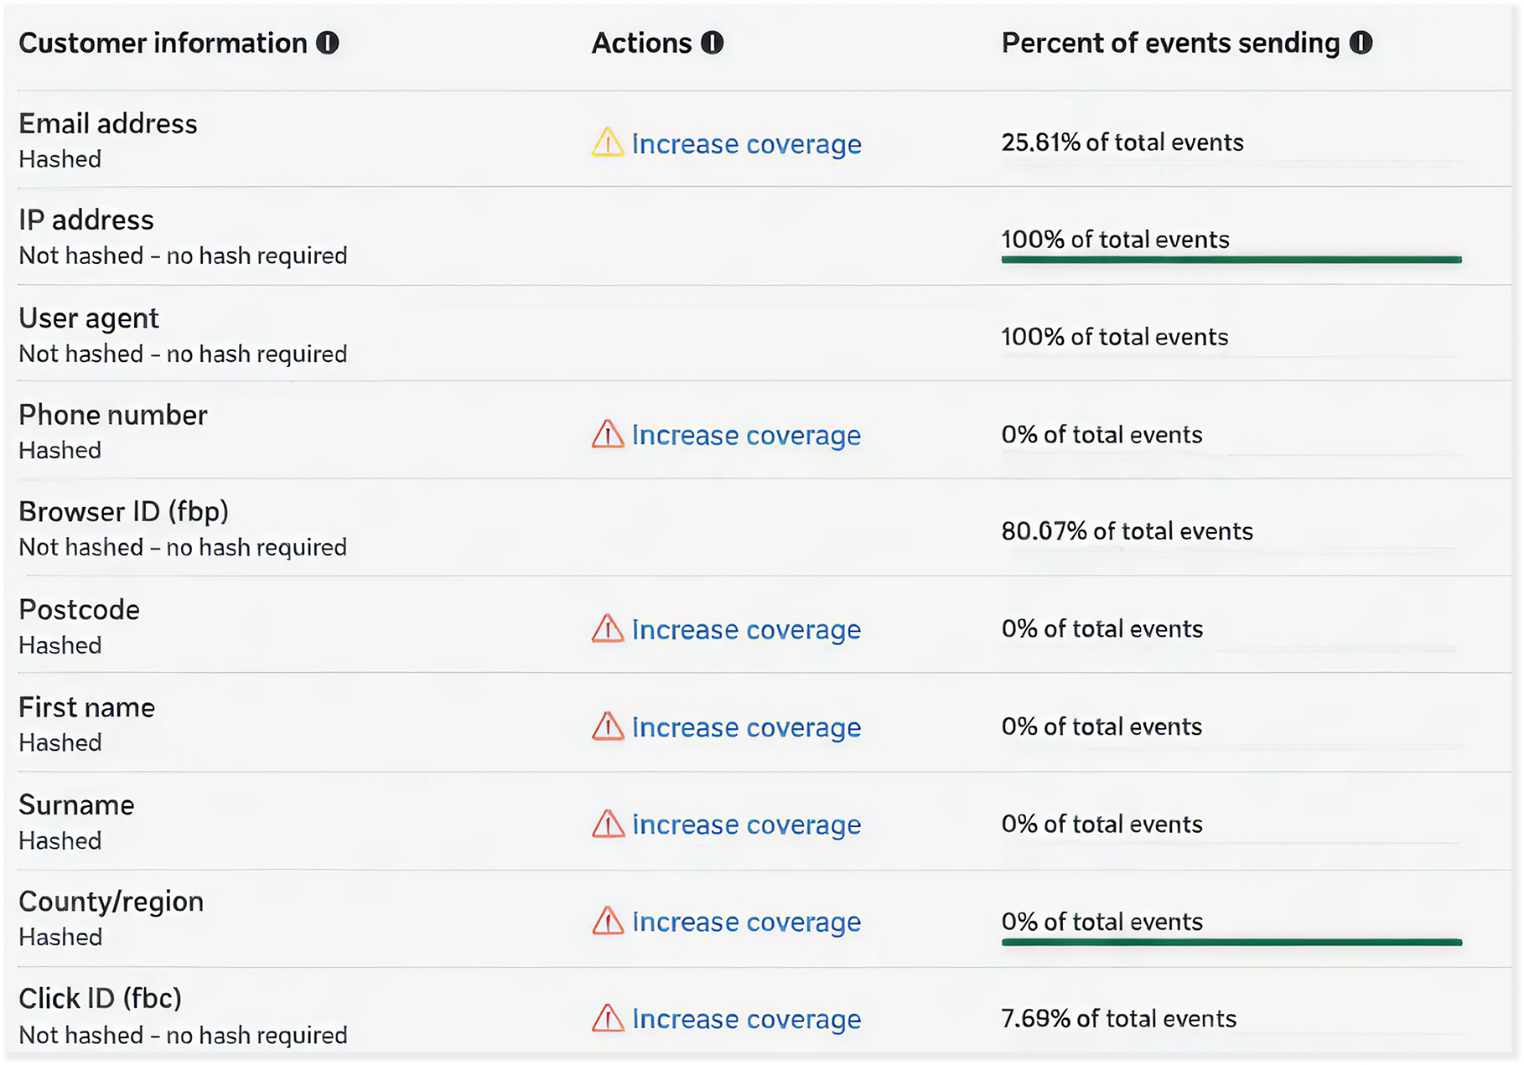Follow Increase coverage link for First name
The height and width of the screenshot is (1065, 1524).
[746, 728]
